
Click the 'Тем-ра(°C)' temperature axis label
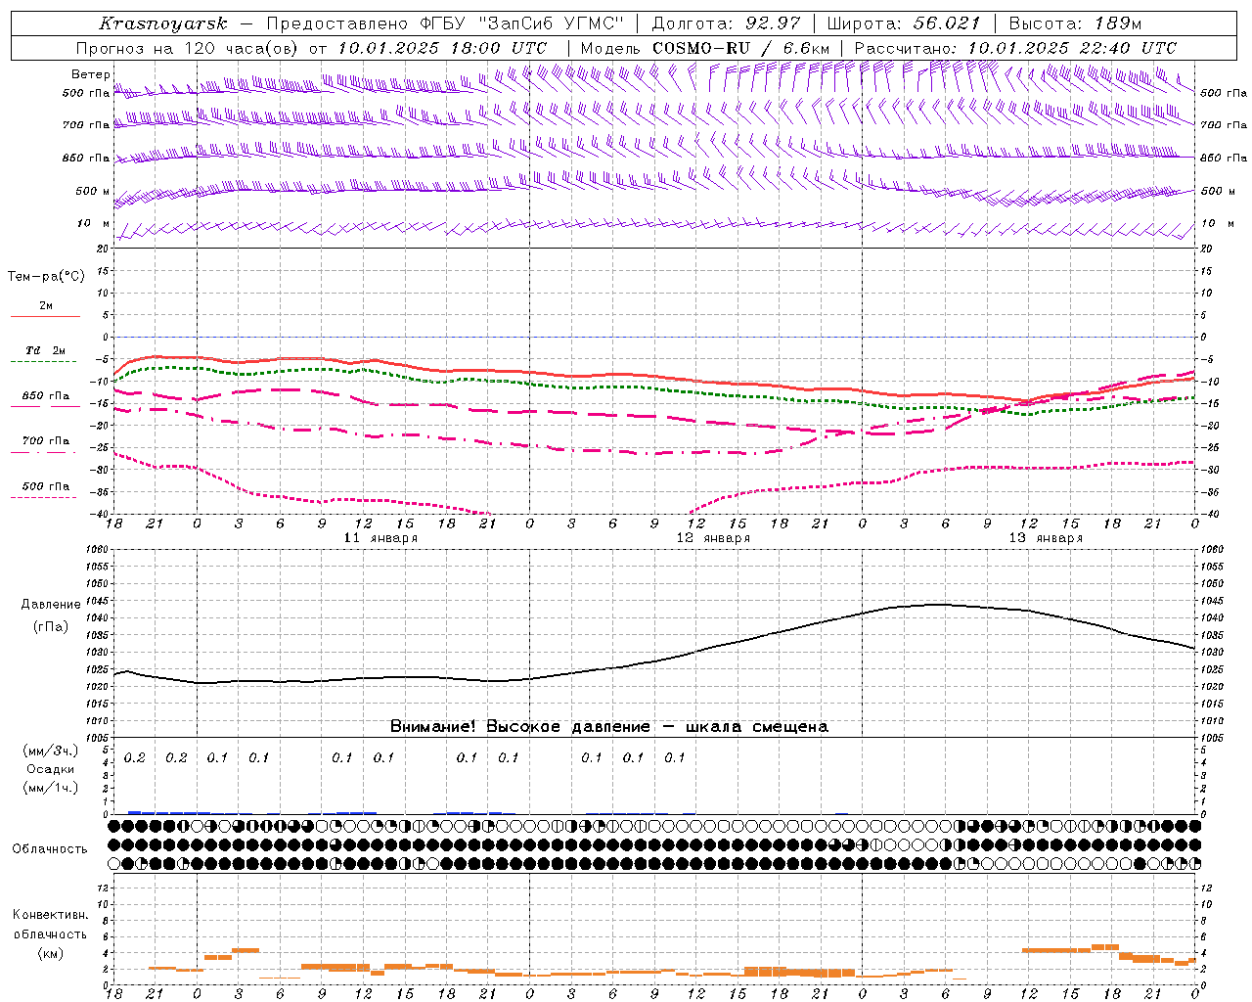pos(46,277)
